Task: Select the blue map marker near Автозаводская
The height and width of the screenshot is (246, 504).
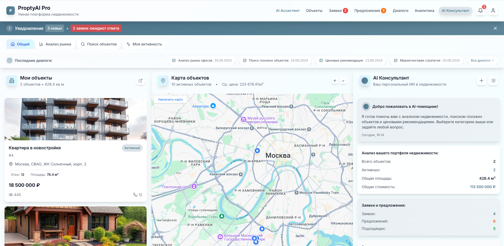Action: pyautogui.click(x=262, y=229)
